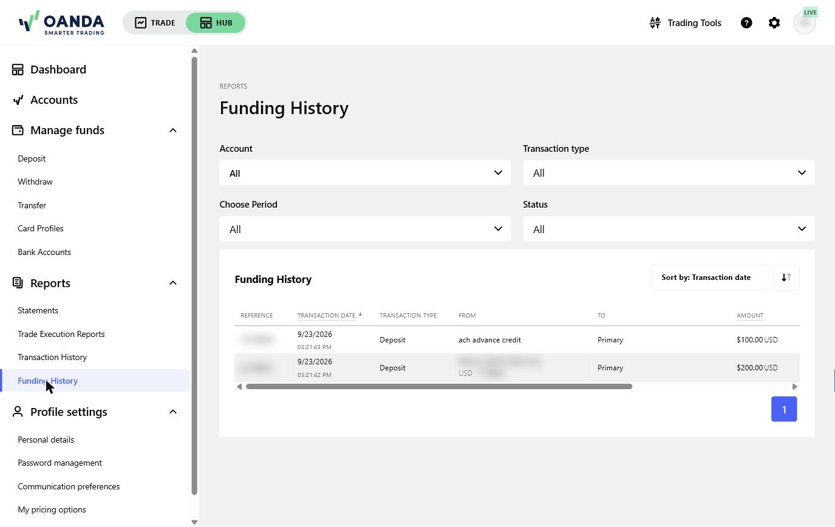Go to Transaction History
835x527 pixels.
click(x=52, y=357)
